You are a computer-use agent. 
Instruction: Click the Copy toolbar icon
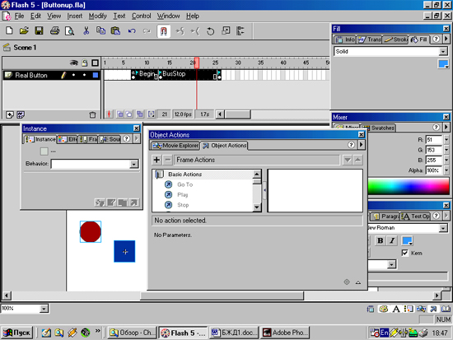click(100, 30)
